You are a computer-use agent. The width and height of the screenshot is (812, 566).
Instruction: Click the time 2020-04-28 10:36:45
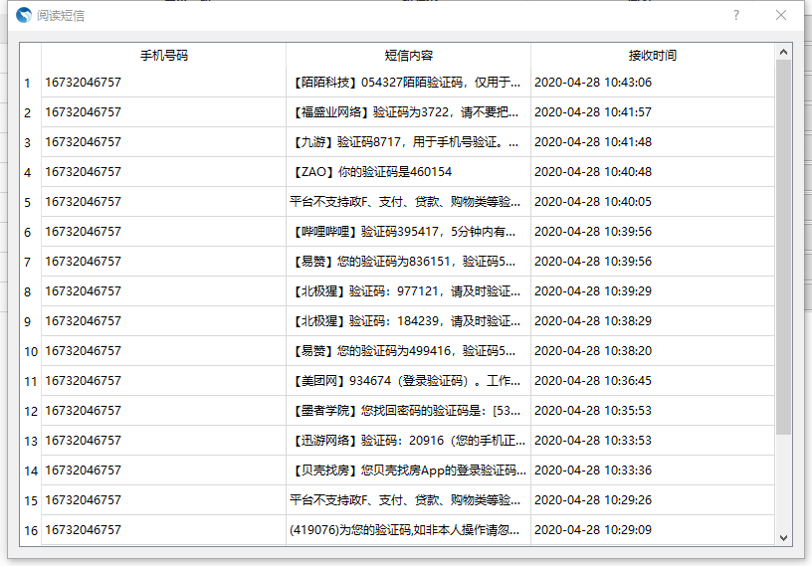tap(593, 381)
